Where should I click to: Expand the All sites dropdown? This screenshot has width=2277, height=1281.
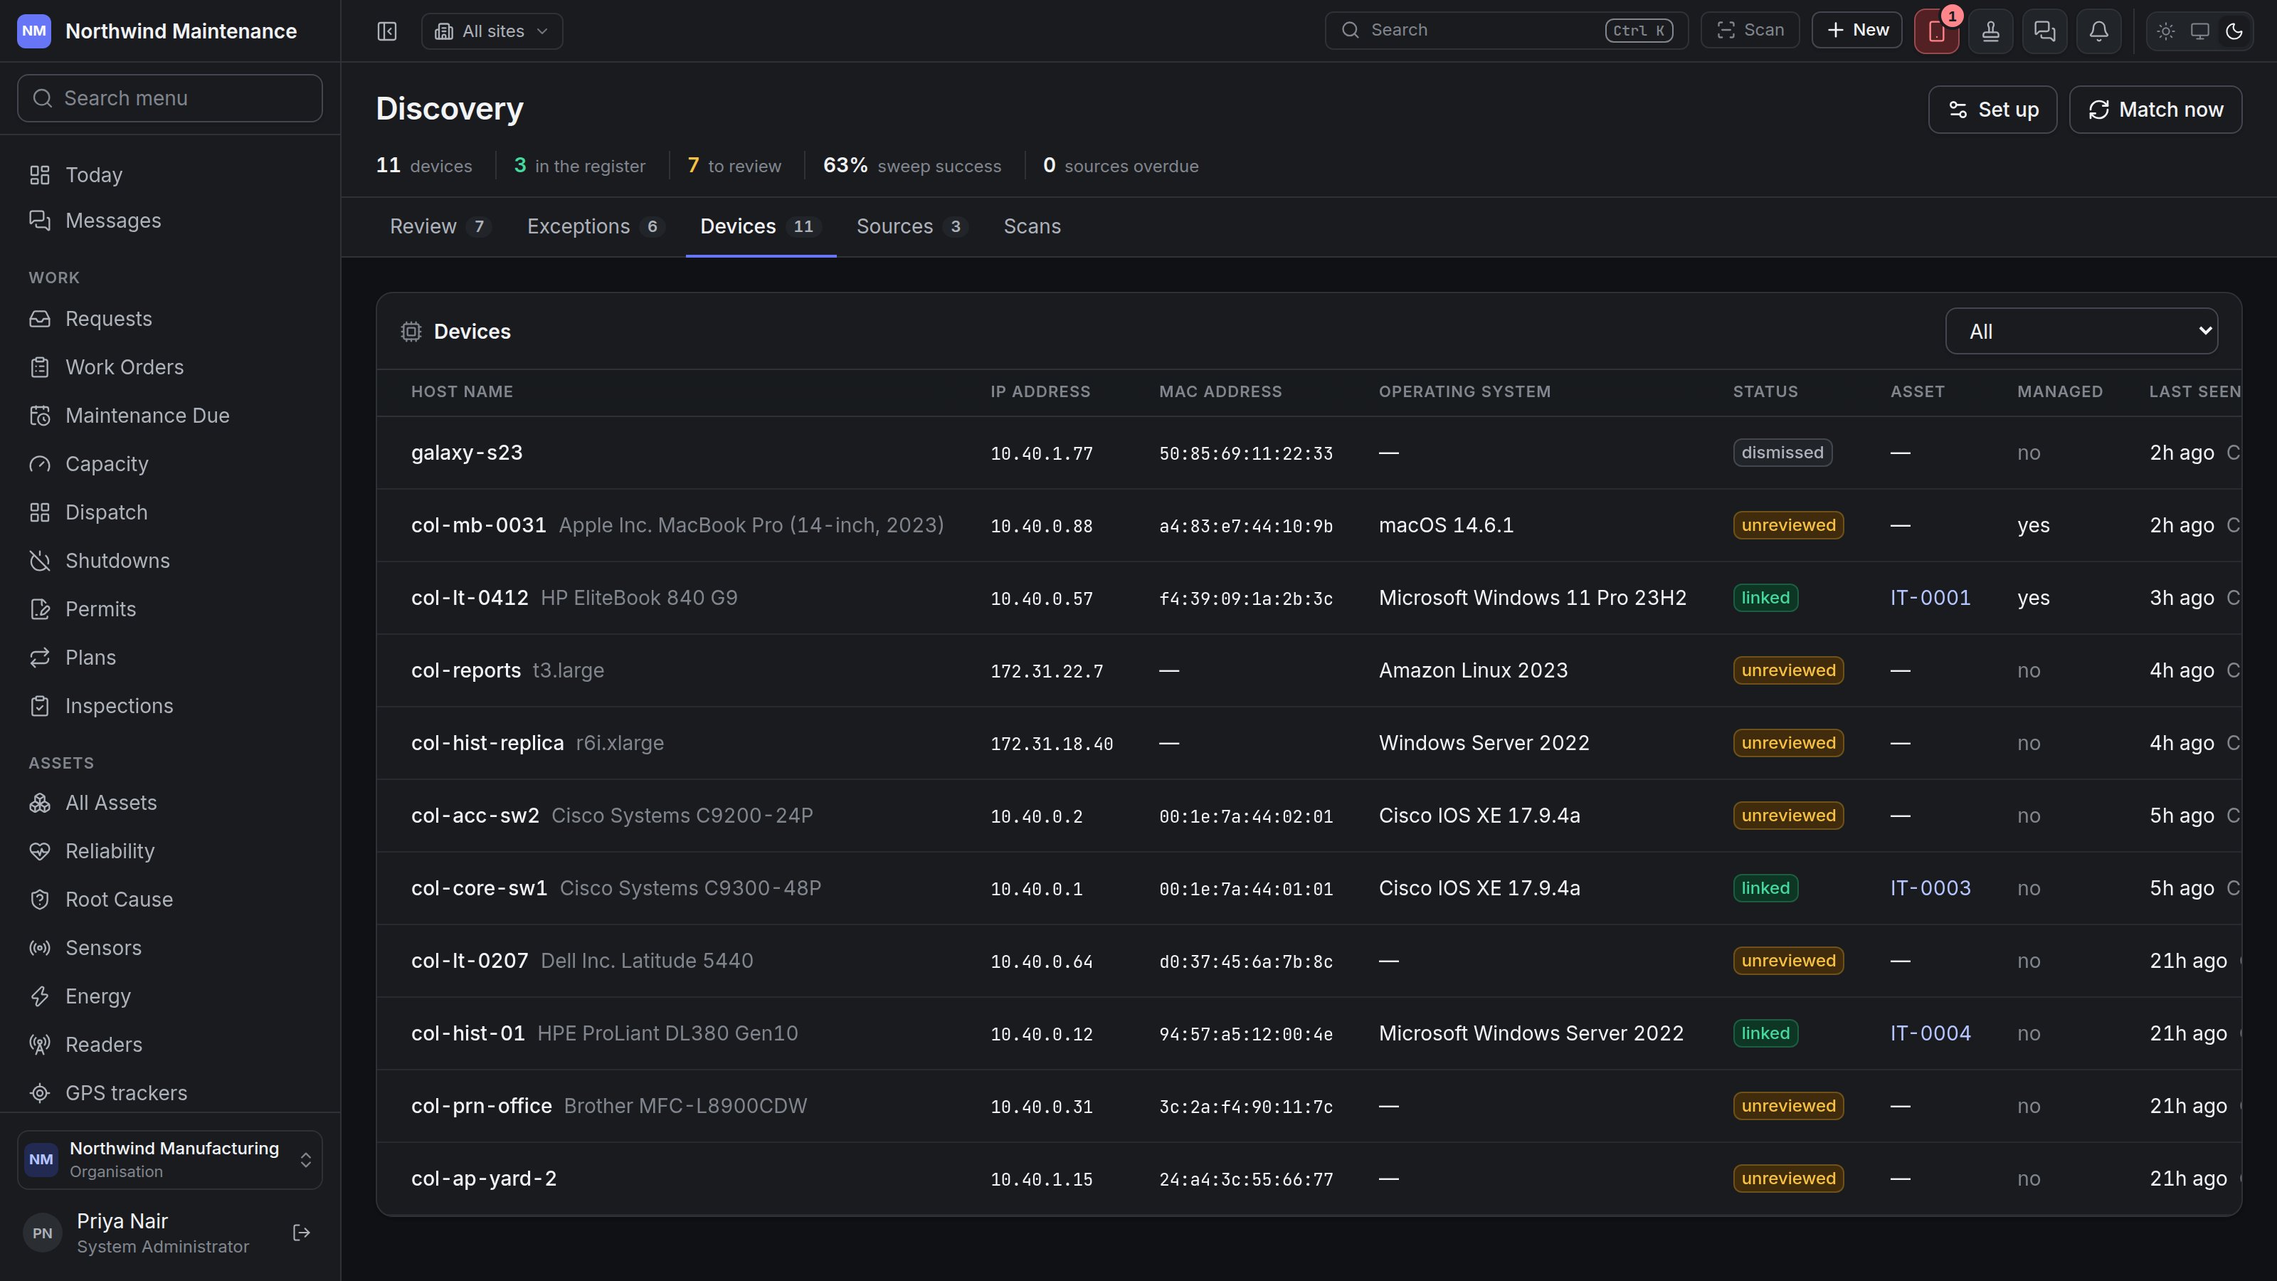[x=492, y=31]
